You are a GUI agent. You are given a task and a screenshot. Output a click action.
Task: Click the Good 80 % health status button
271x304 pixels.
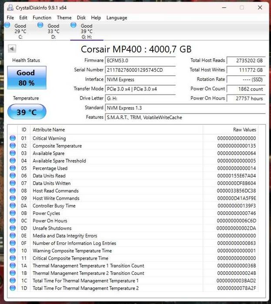click(27, 78)
